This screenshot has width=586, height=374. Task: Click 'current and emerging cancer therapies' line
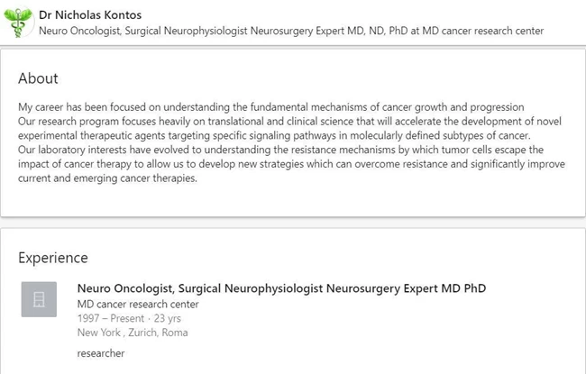click(107, 178)
